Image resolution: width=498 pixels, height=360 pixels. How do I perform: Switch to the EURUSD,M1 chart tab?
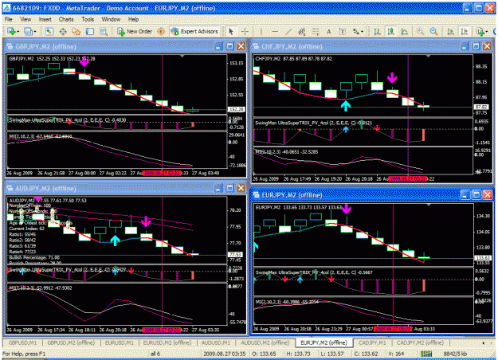[x=120, y=342]
